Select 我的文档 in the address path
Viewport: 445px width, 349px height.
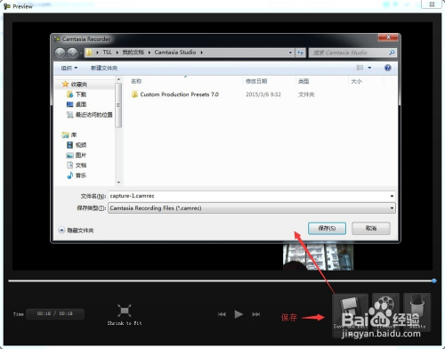coord(133,53)
